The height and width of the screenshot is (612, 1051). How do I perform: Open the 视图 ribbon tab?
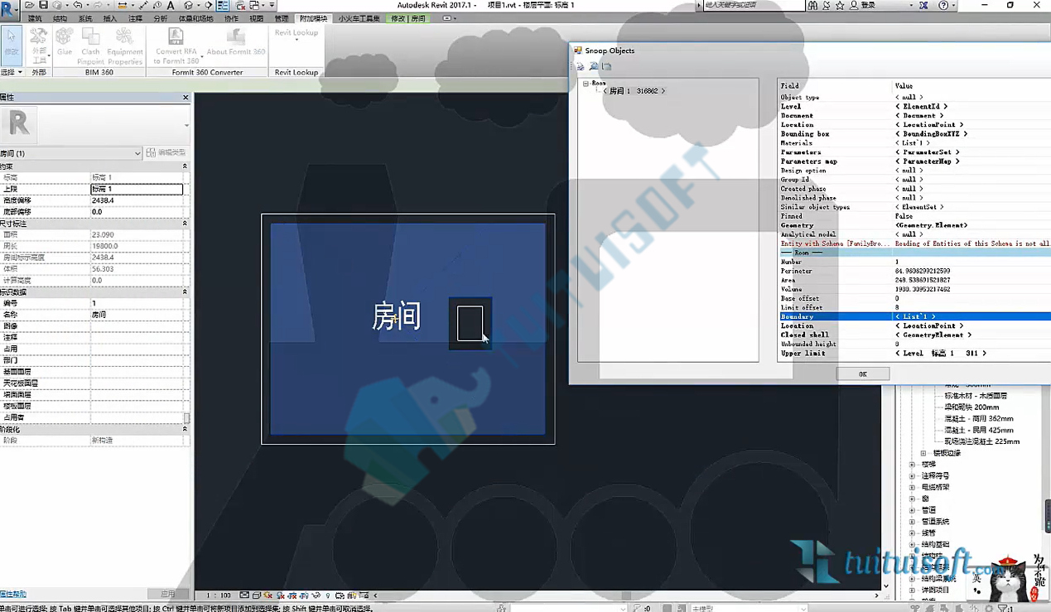pos(257,18)
